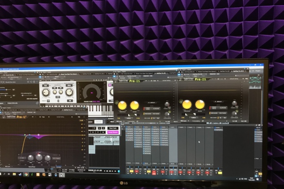Click Stereo Link knob in right Pro-DS
Screen dimensions: 284x189
(234, 103)
